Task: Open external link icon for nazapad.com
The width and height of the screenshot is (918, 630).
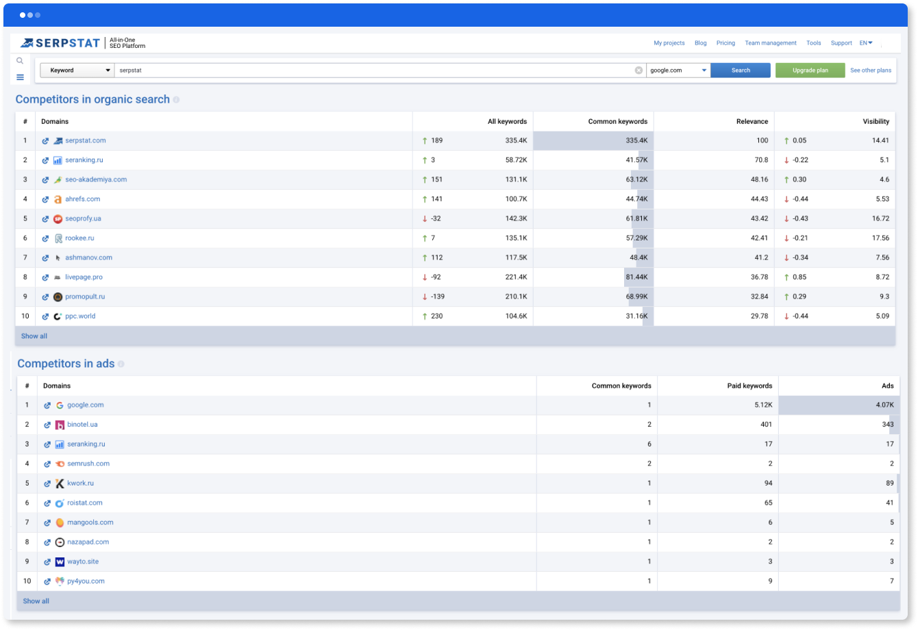Action: [x=47, y=542]
